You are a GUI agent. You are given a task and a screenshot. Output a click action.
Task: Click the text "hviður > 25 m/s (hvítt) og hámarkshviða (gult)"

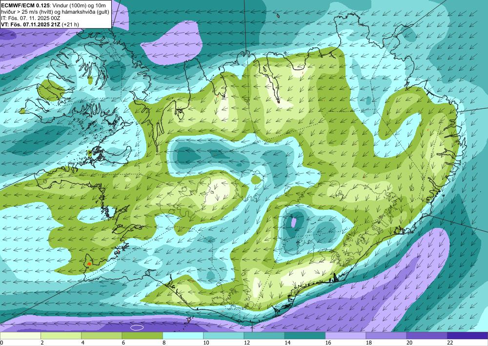[55, 12]
